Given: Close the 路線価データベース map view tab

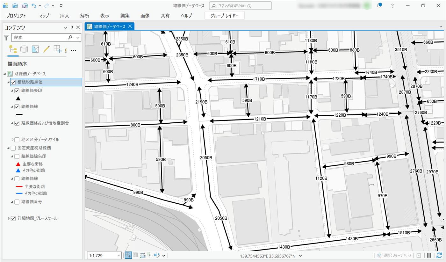Looking at the screenshot, I should pos(130,26).
